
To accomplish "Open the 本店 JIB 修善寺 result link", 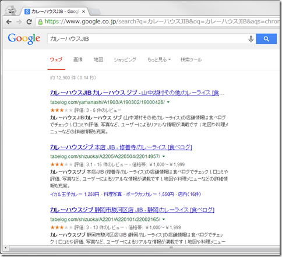I will pyautogui.click(x=121, y=147).
